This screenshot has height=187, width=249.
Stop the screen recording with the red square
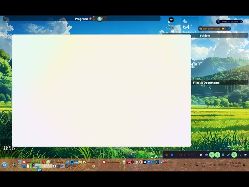(167, 155)
